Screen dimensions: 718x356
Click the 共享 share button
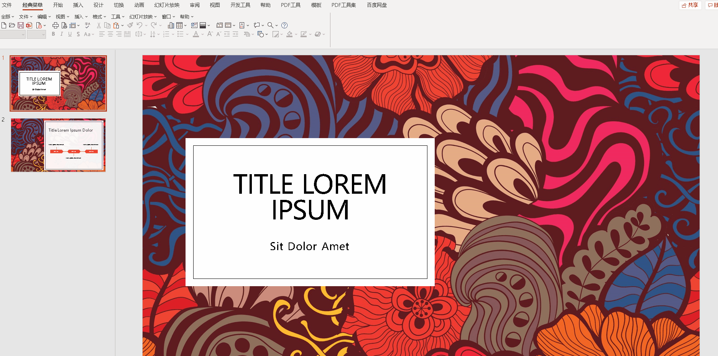click(x=690, y=5)
